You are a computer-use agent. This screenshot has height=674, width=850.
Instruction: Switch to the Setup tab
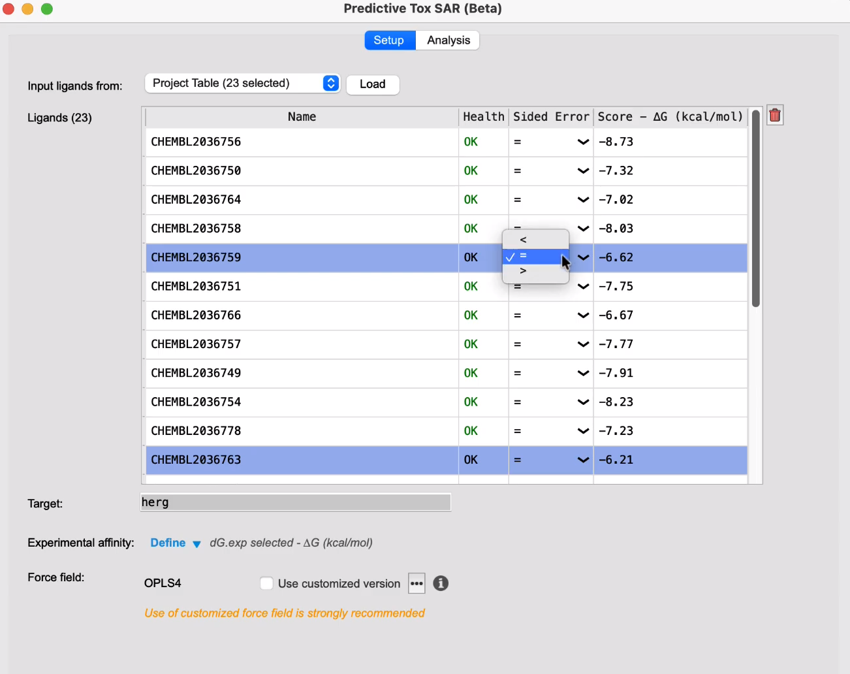point(390,40)
